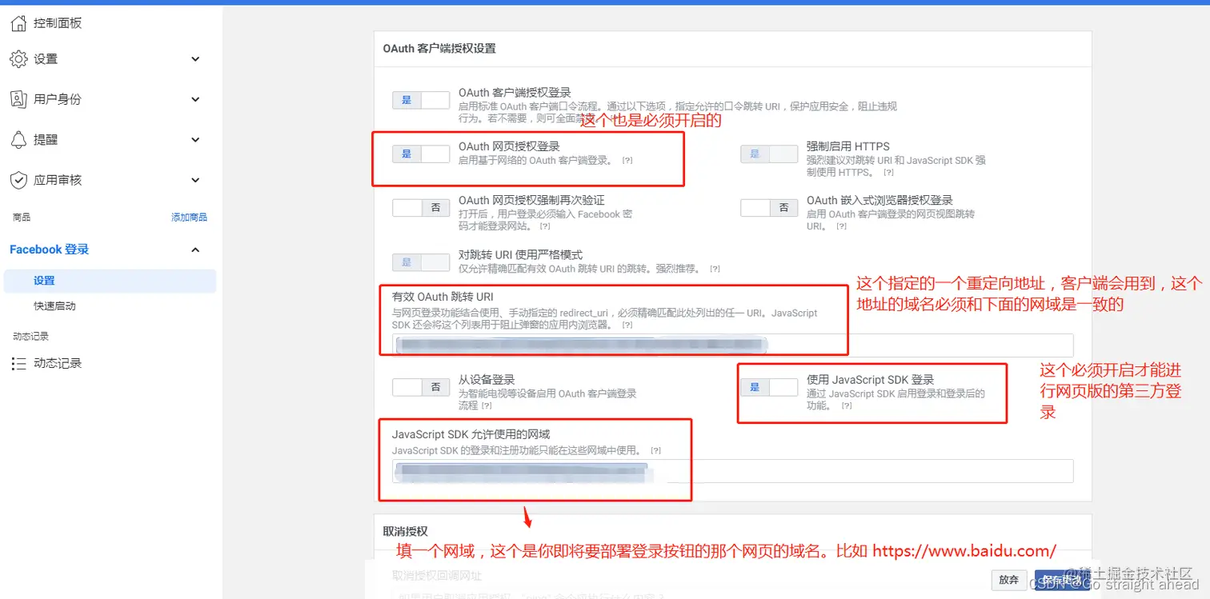The image size is (1210, 599).
Task: Click the 设置 gear icon in sidebar
Action: pos(18,59)
